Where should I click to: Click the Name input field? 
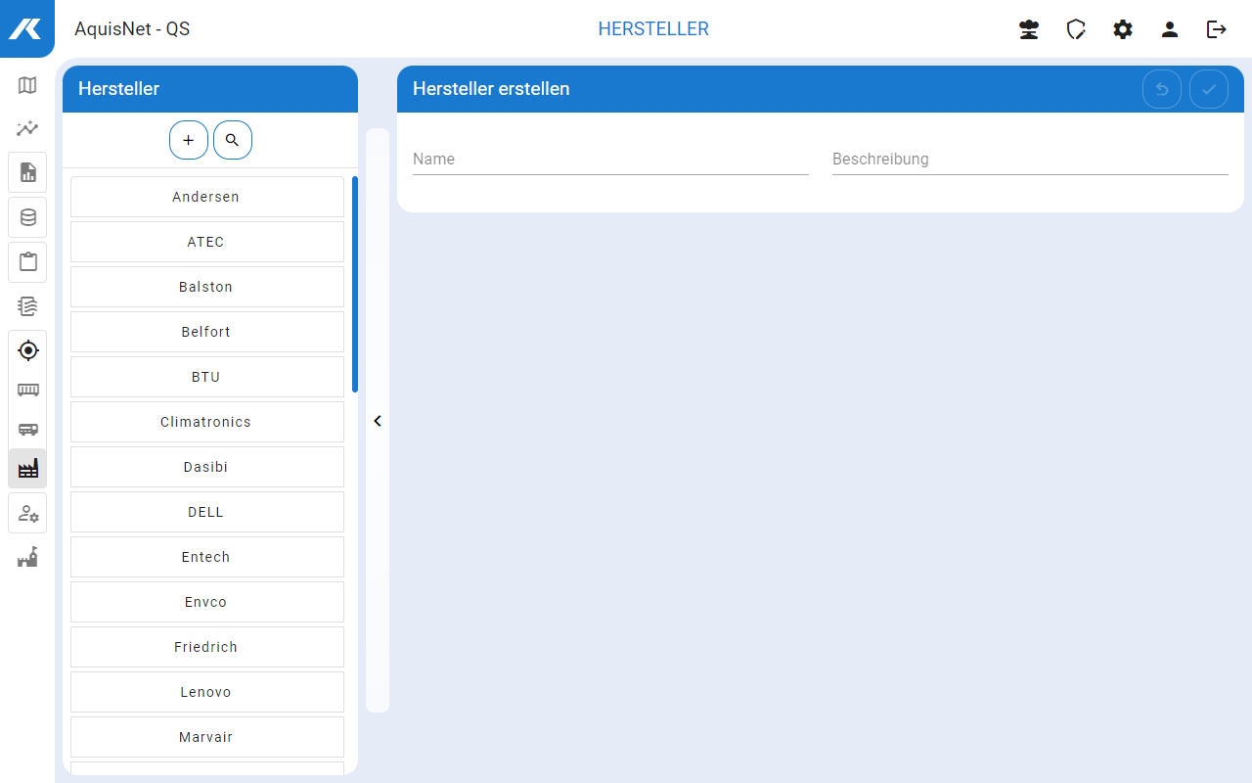610,160
